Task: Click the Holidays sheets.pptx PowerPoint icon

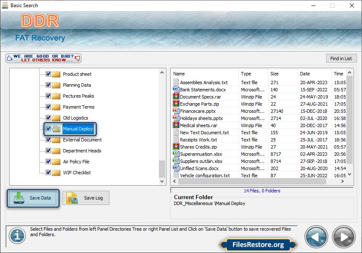Action: pos(176,118)
